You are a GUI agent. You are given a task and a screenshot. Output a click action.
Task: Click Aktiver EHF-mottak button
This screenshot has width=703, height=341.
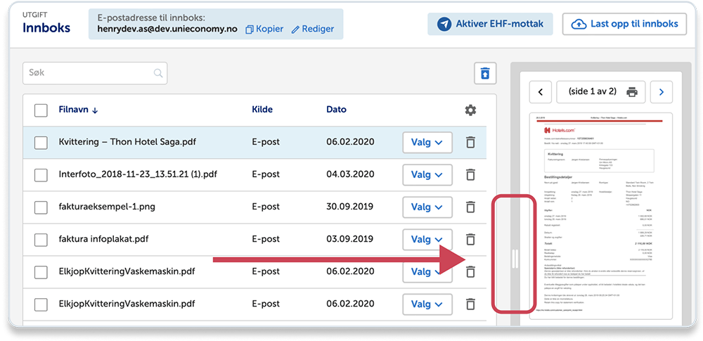click(490, 24)
